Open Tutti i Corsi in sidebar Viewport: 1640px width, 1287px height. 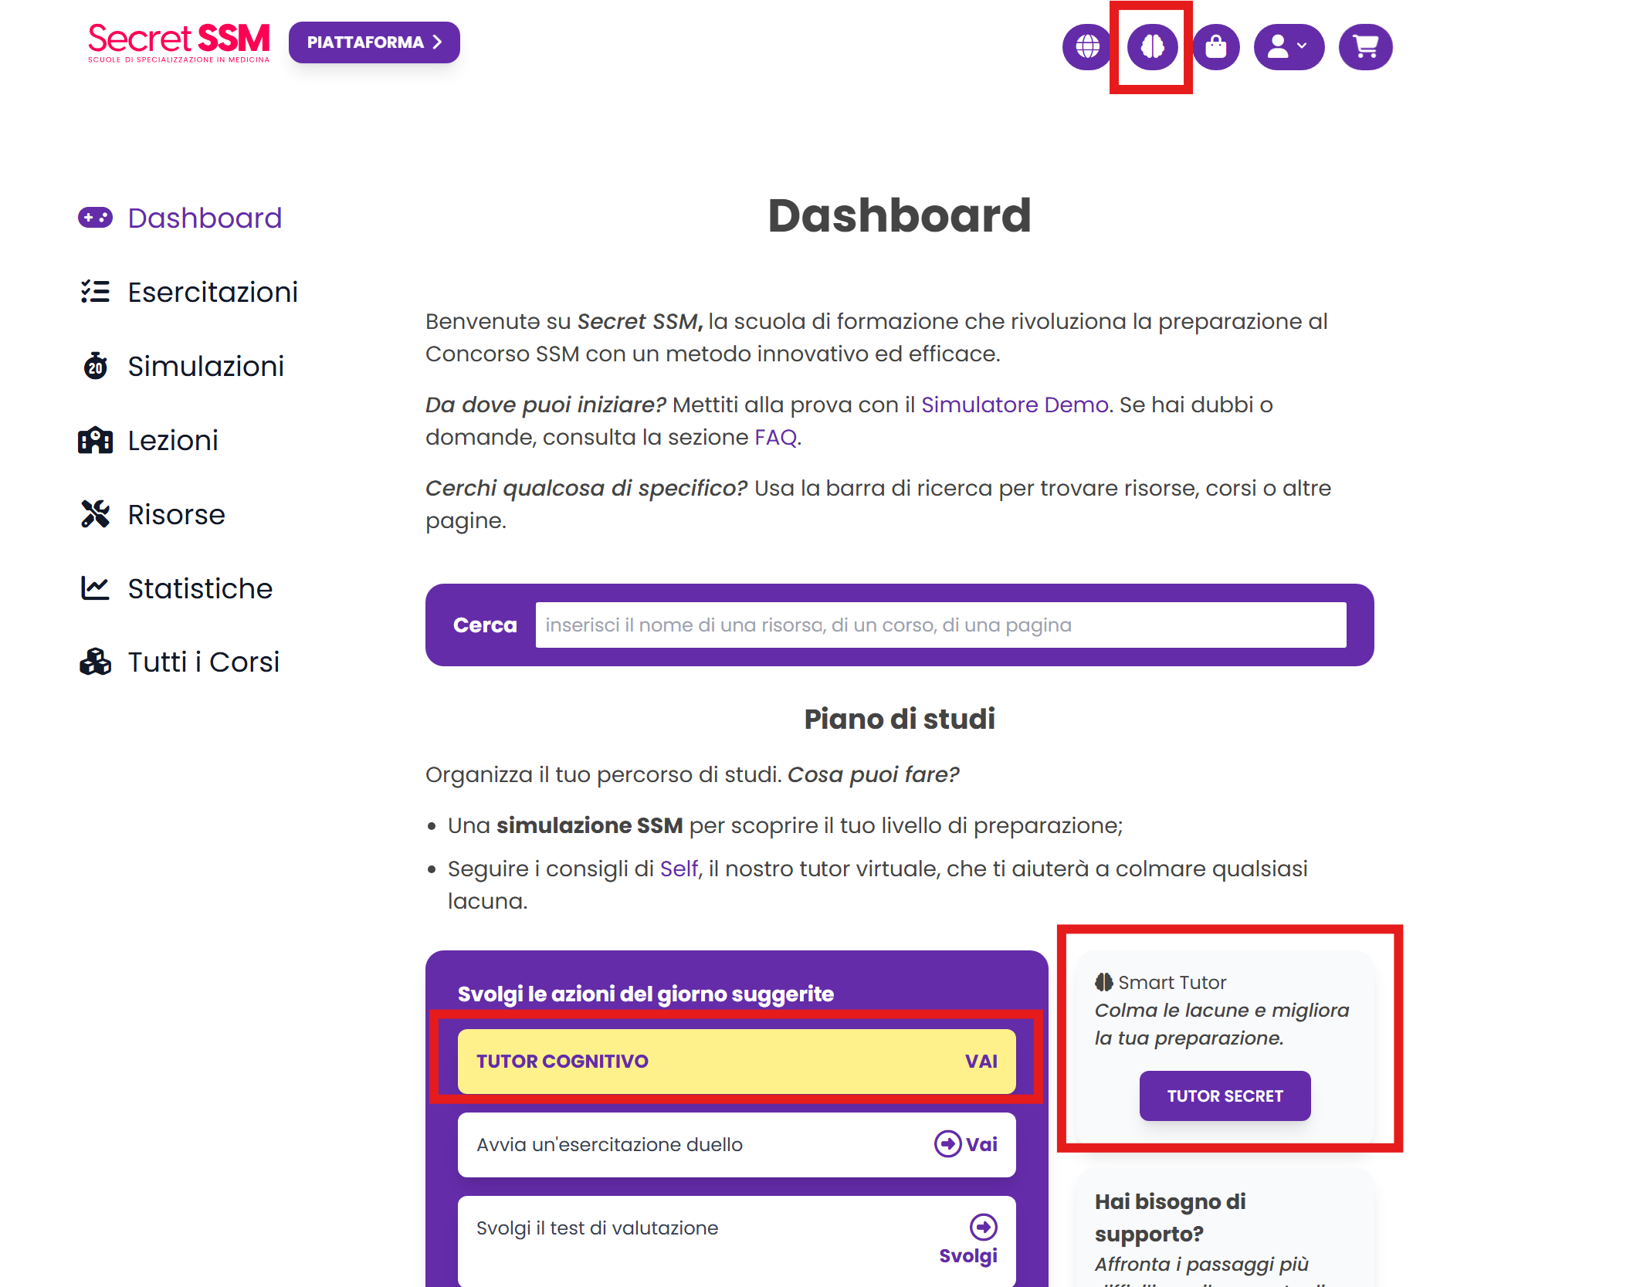[x=203, y=662]
